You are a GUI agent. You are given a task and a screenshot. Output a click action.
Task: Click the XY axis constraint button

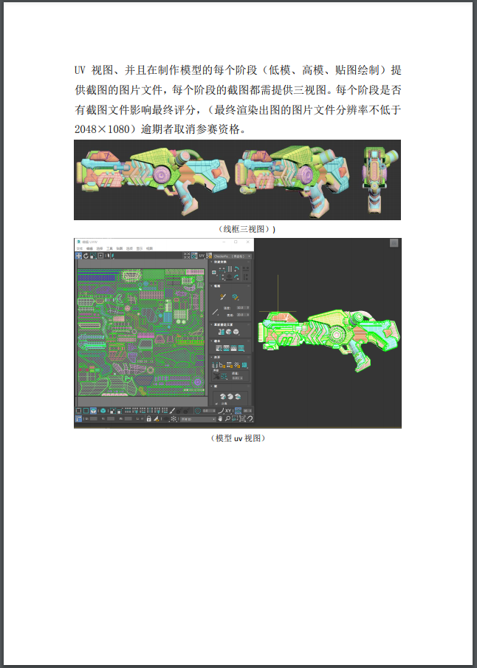click(229, 411)
